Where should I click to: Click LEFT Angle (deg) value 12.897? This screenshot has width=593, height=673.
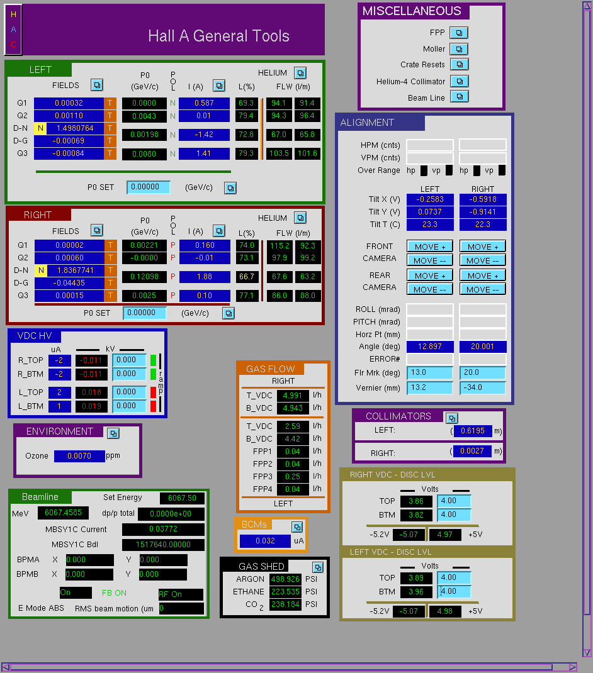[430, 347]
